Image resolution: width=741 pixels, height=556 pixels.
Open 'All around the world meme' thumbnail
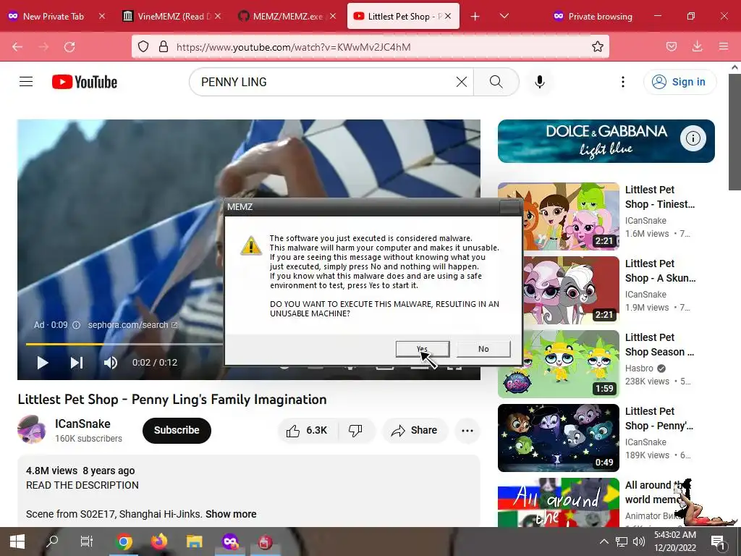559,502
